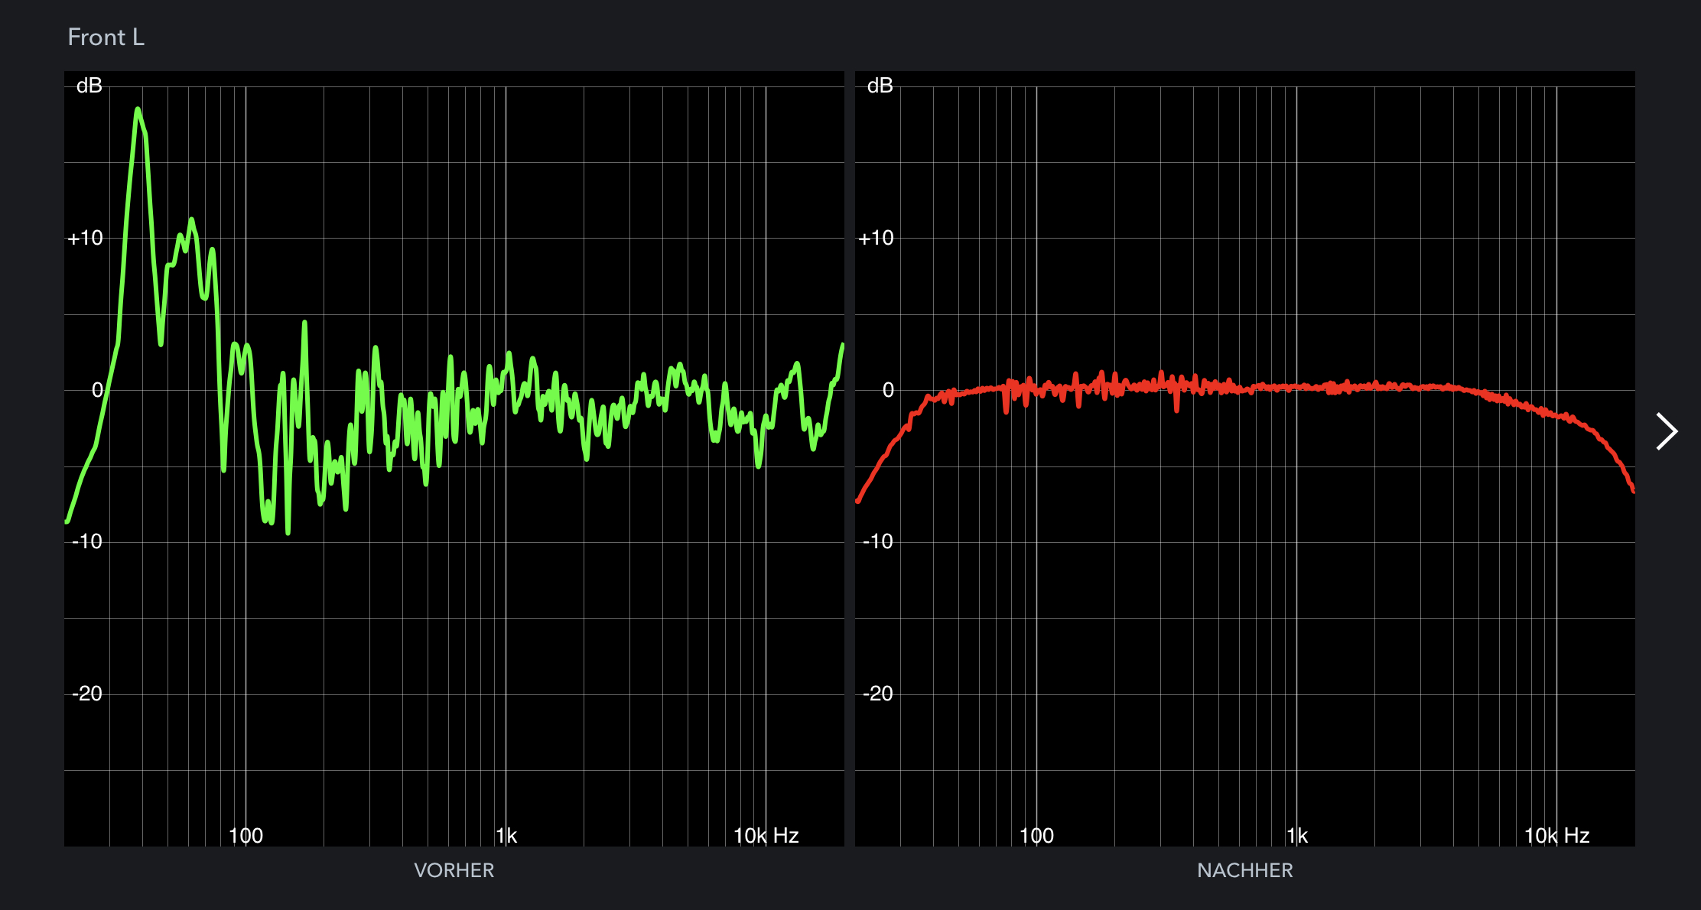Image resolution: width=1701 pixels, height=910 pixels.
Task: Click the 0 dB label on VORHER graph
Action: coord(97,390)
